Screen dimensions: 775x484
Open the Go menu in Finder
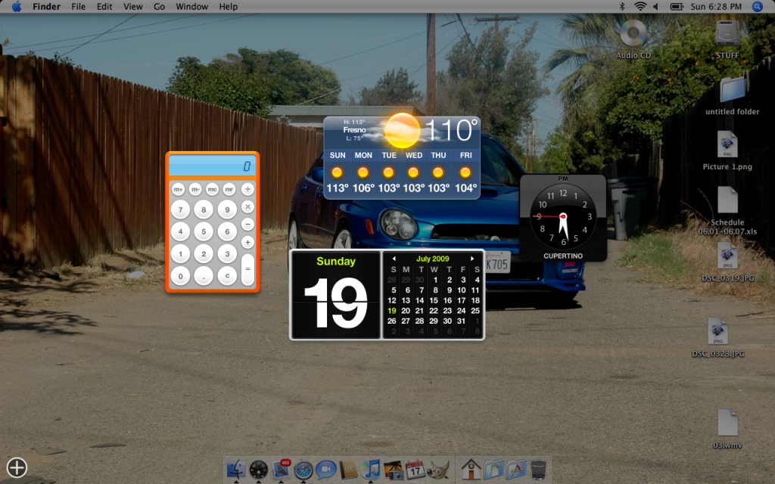point(159,6)
